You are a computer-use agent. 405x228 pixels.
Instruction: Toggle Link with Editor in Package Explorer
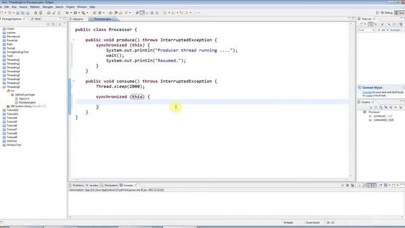coord(53,24)
